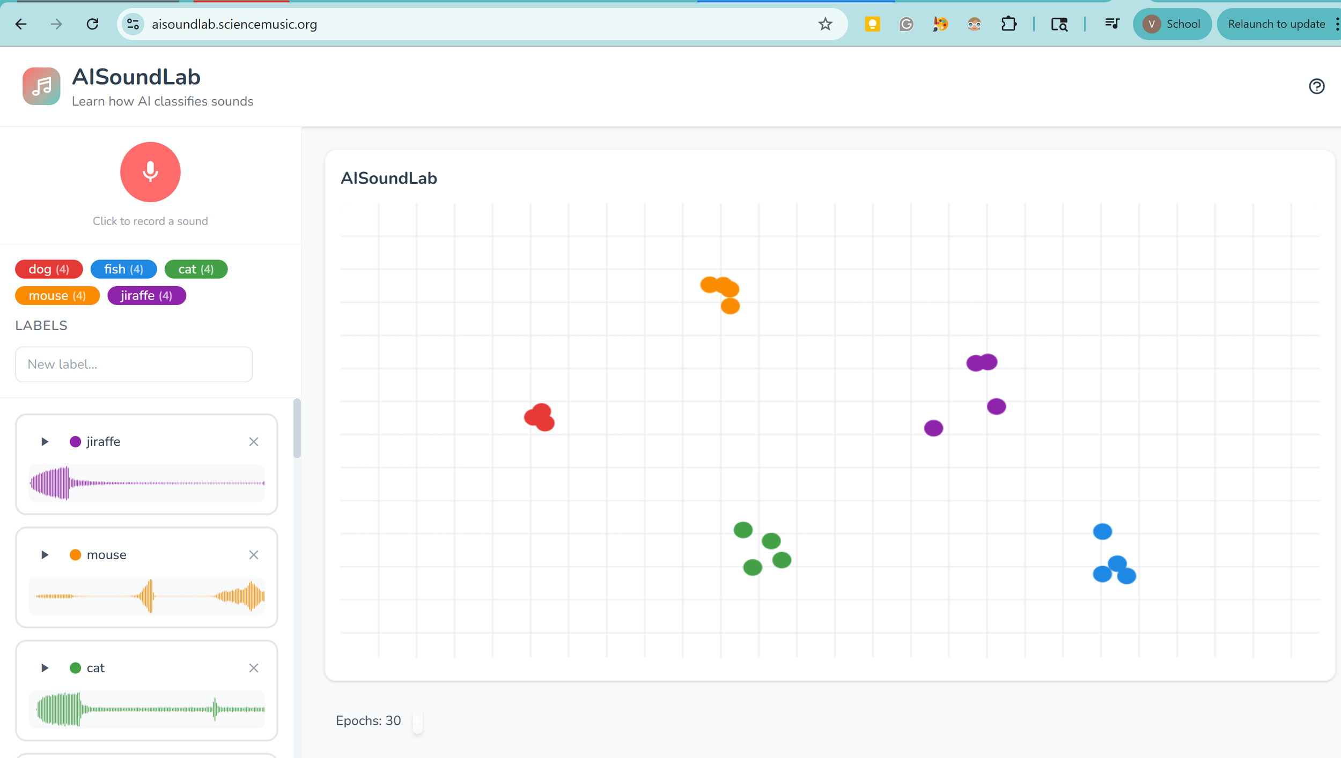Open the browser Extensions puzzle icon
Image resolution: width=1341 pixels, height=758 pixels.
(x=1008, y=24)
